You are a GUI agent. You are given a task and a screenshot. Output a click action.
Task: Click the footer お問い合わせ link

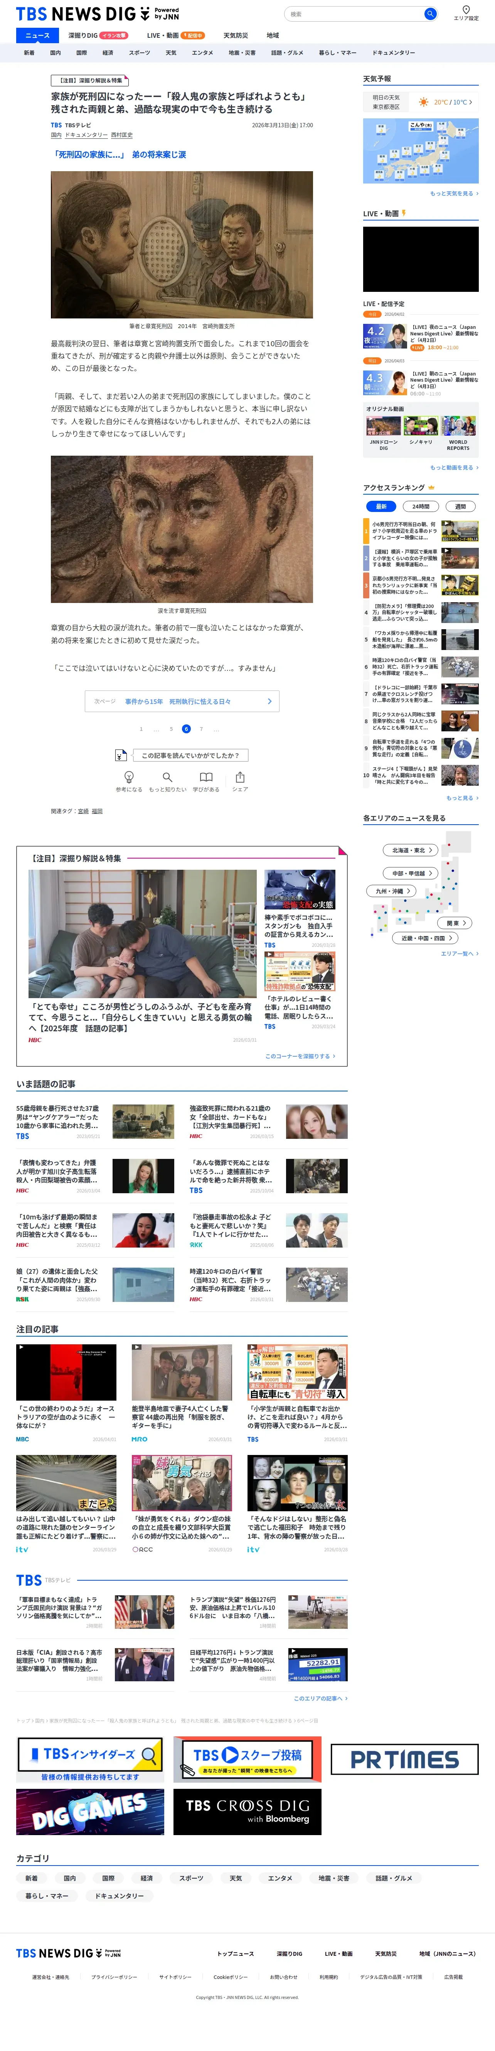tap(283, 1977)
